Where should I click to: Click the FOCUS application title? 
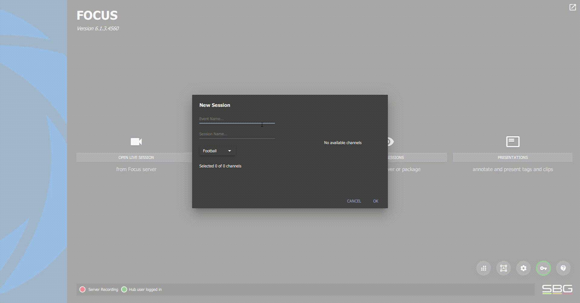coord(97,15)
